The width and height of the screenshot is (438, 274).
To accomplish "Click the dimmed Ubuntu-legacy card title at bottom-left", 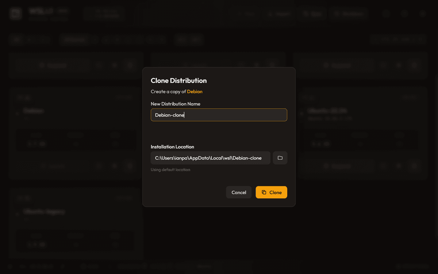I will click(x=44, y=211).
